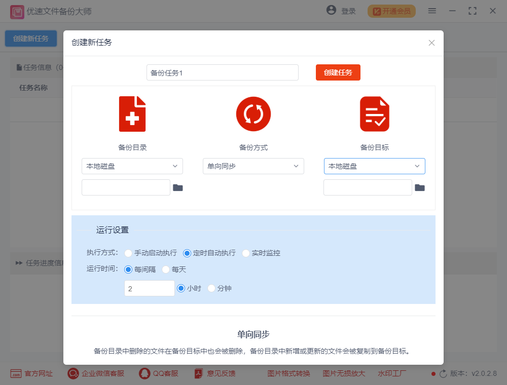507x385 pixels.
Task: Click the 备份方式 sync mode icon
Action: point(253,113)
